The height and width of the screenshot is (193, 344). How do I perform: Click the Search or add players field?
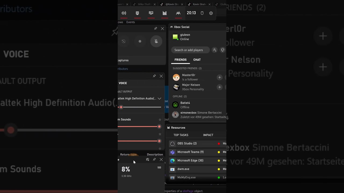pyautogui.click(x=191, y=50)
